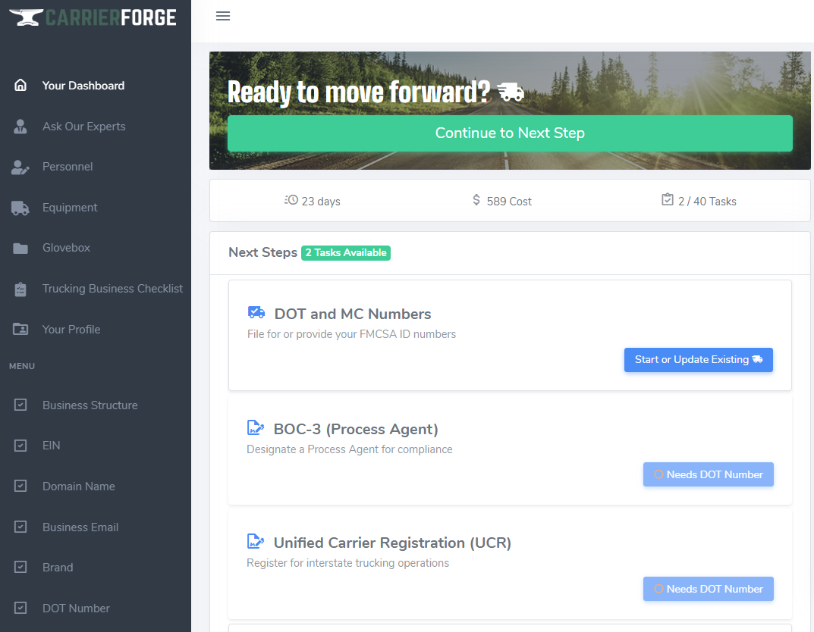Click Needs DOT Number under UCR
Viewport: 814px width, 632px height.
pyautogui.click(x=708, y=589)
